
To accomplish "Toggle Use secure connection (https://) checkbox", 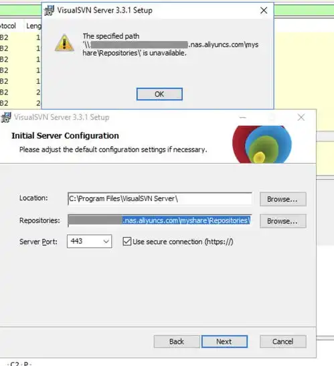I will 127,241.
